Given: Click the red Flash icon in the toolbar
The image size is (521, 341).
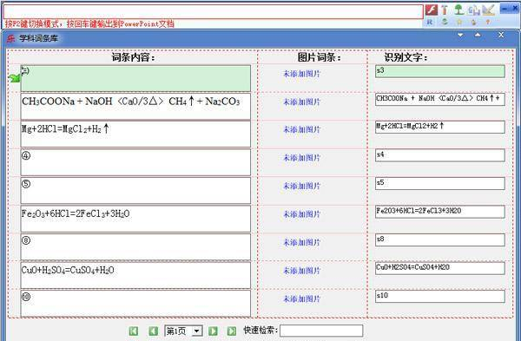Looking at the screenshot, I should (x=432, y=10).
